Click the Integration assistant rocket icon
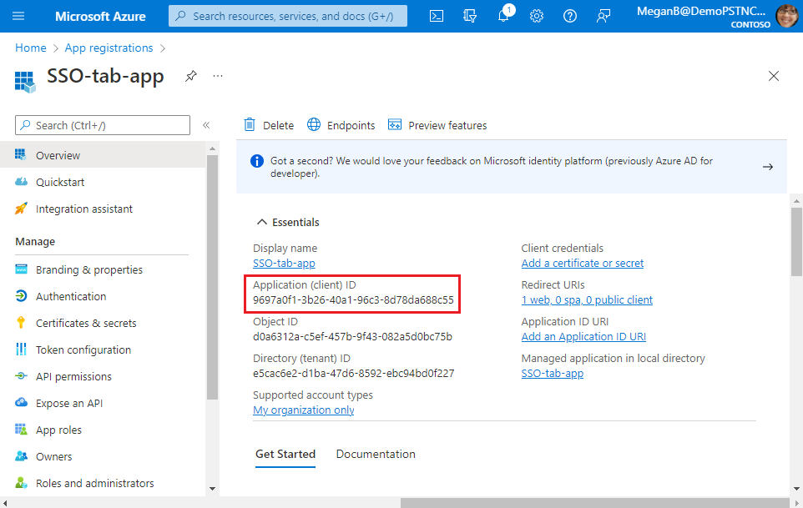 (x=21, y=209)
